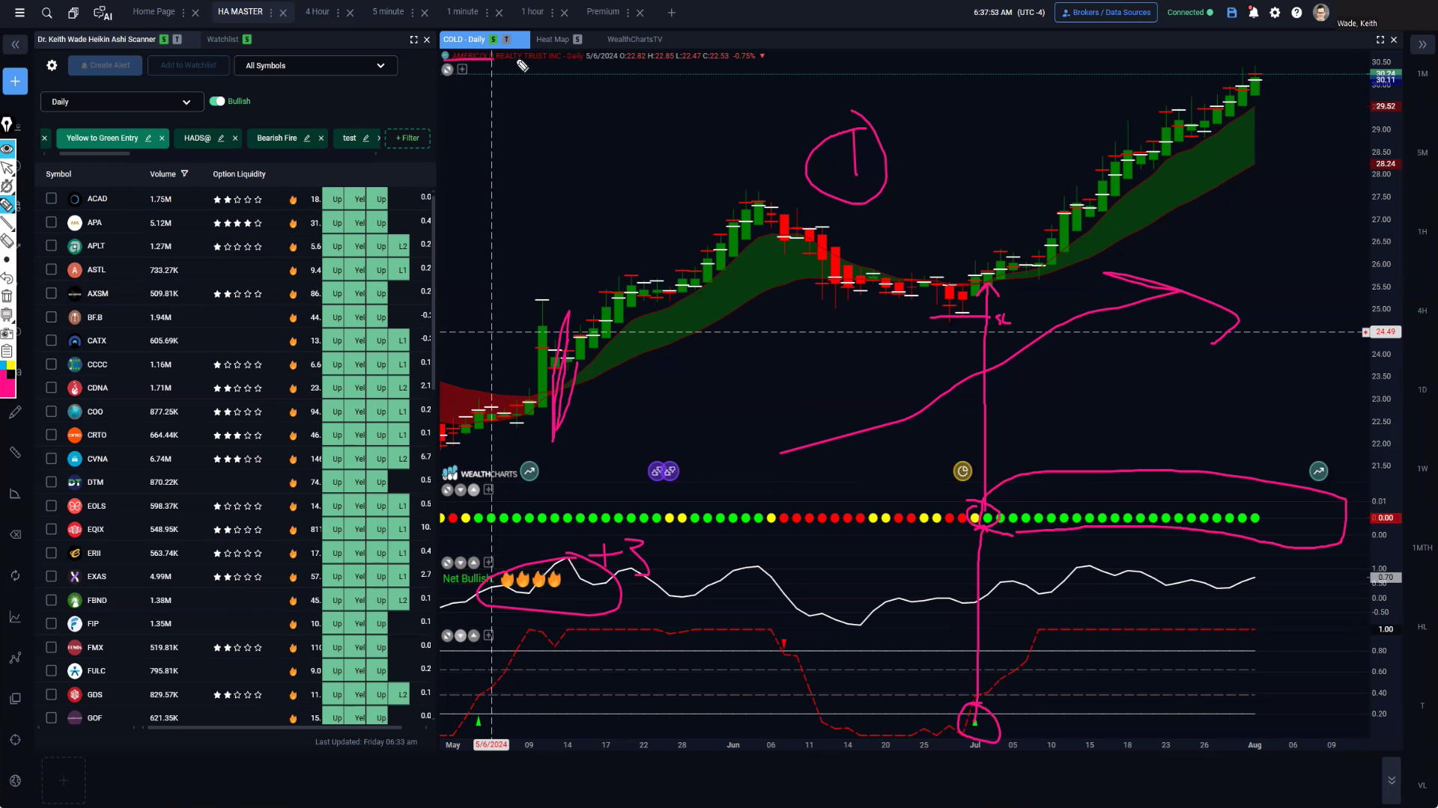This screenshot has height=808, width=1438.
Task: Open the hamburger main menu
Action: click(x=20, y=13)
